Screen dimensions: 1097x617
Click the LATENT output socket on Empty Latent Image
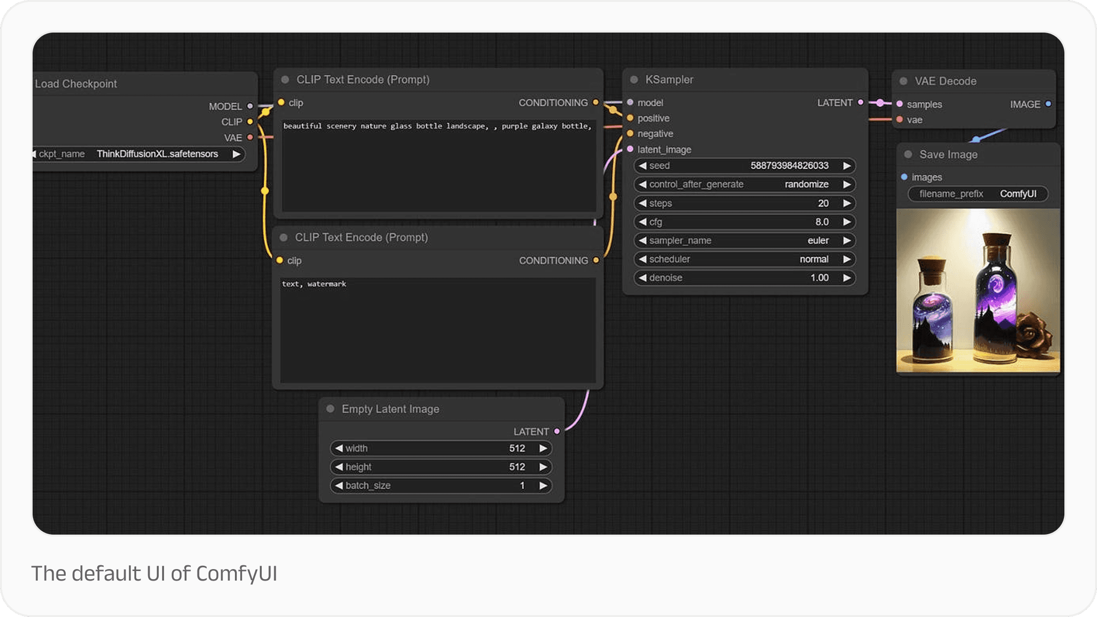(557, 431)
